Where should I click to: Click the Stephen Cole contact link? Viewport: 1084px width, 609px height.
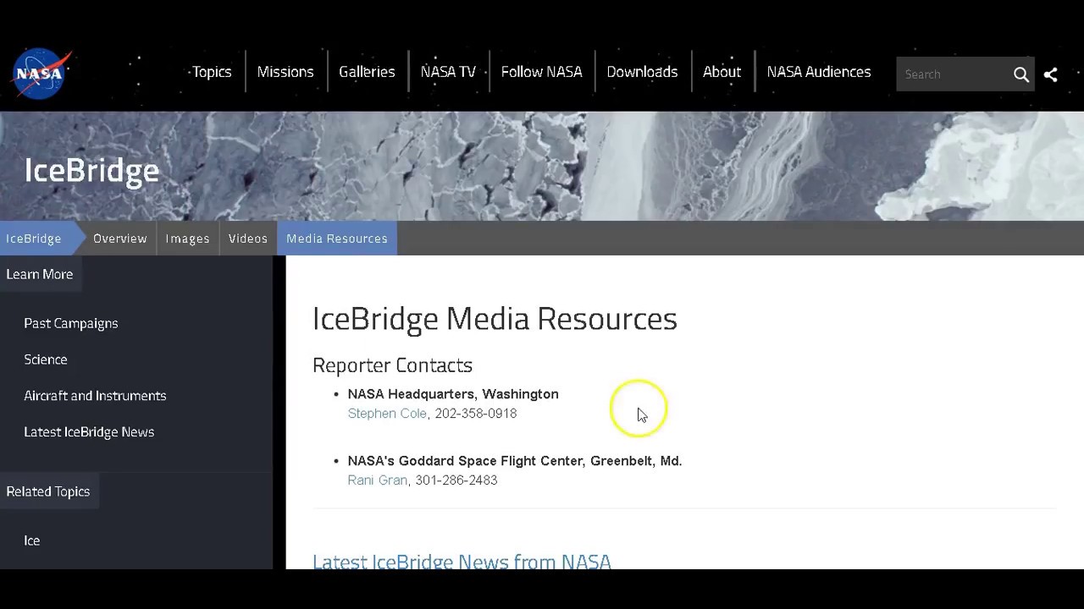click(x=387, y=414)
